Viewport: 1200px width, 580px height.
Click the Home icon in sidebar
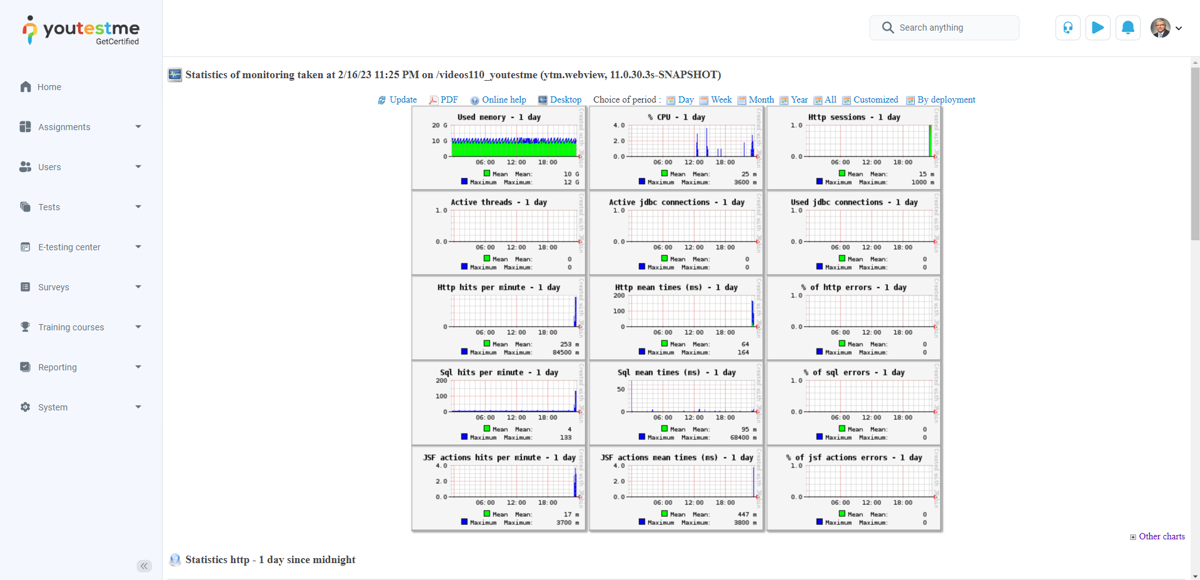[x=26, y=87]
